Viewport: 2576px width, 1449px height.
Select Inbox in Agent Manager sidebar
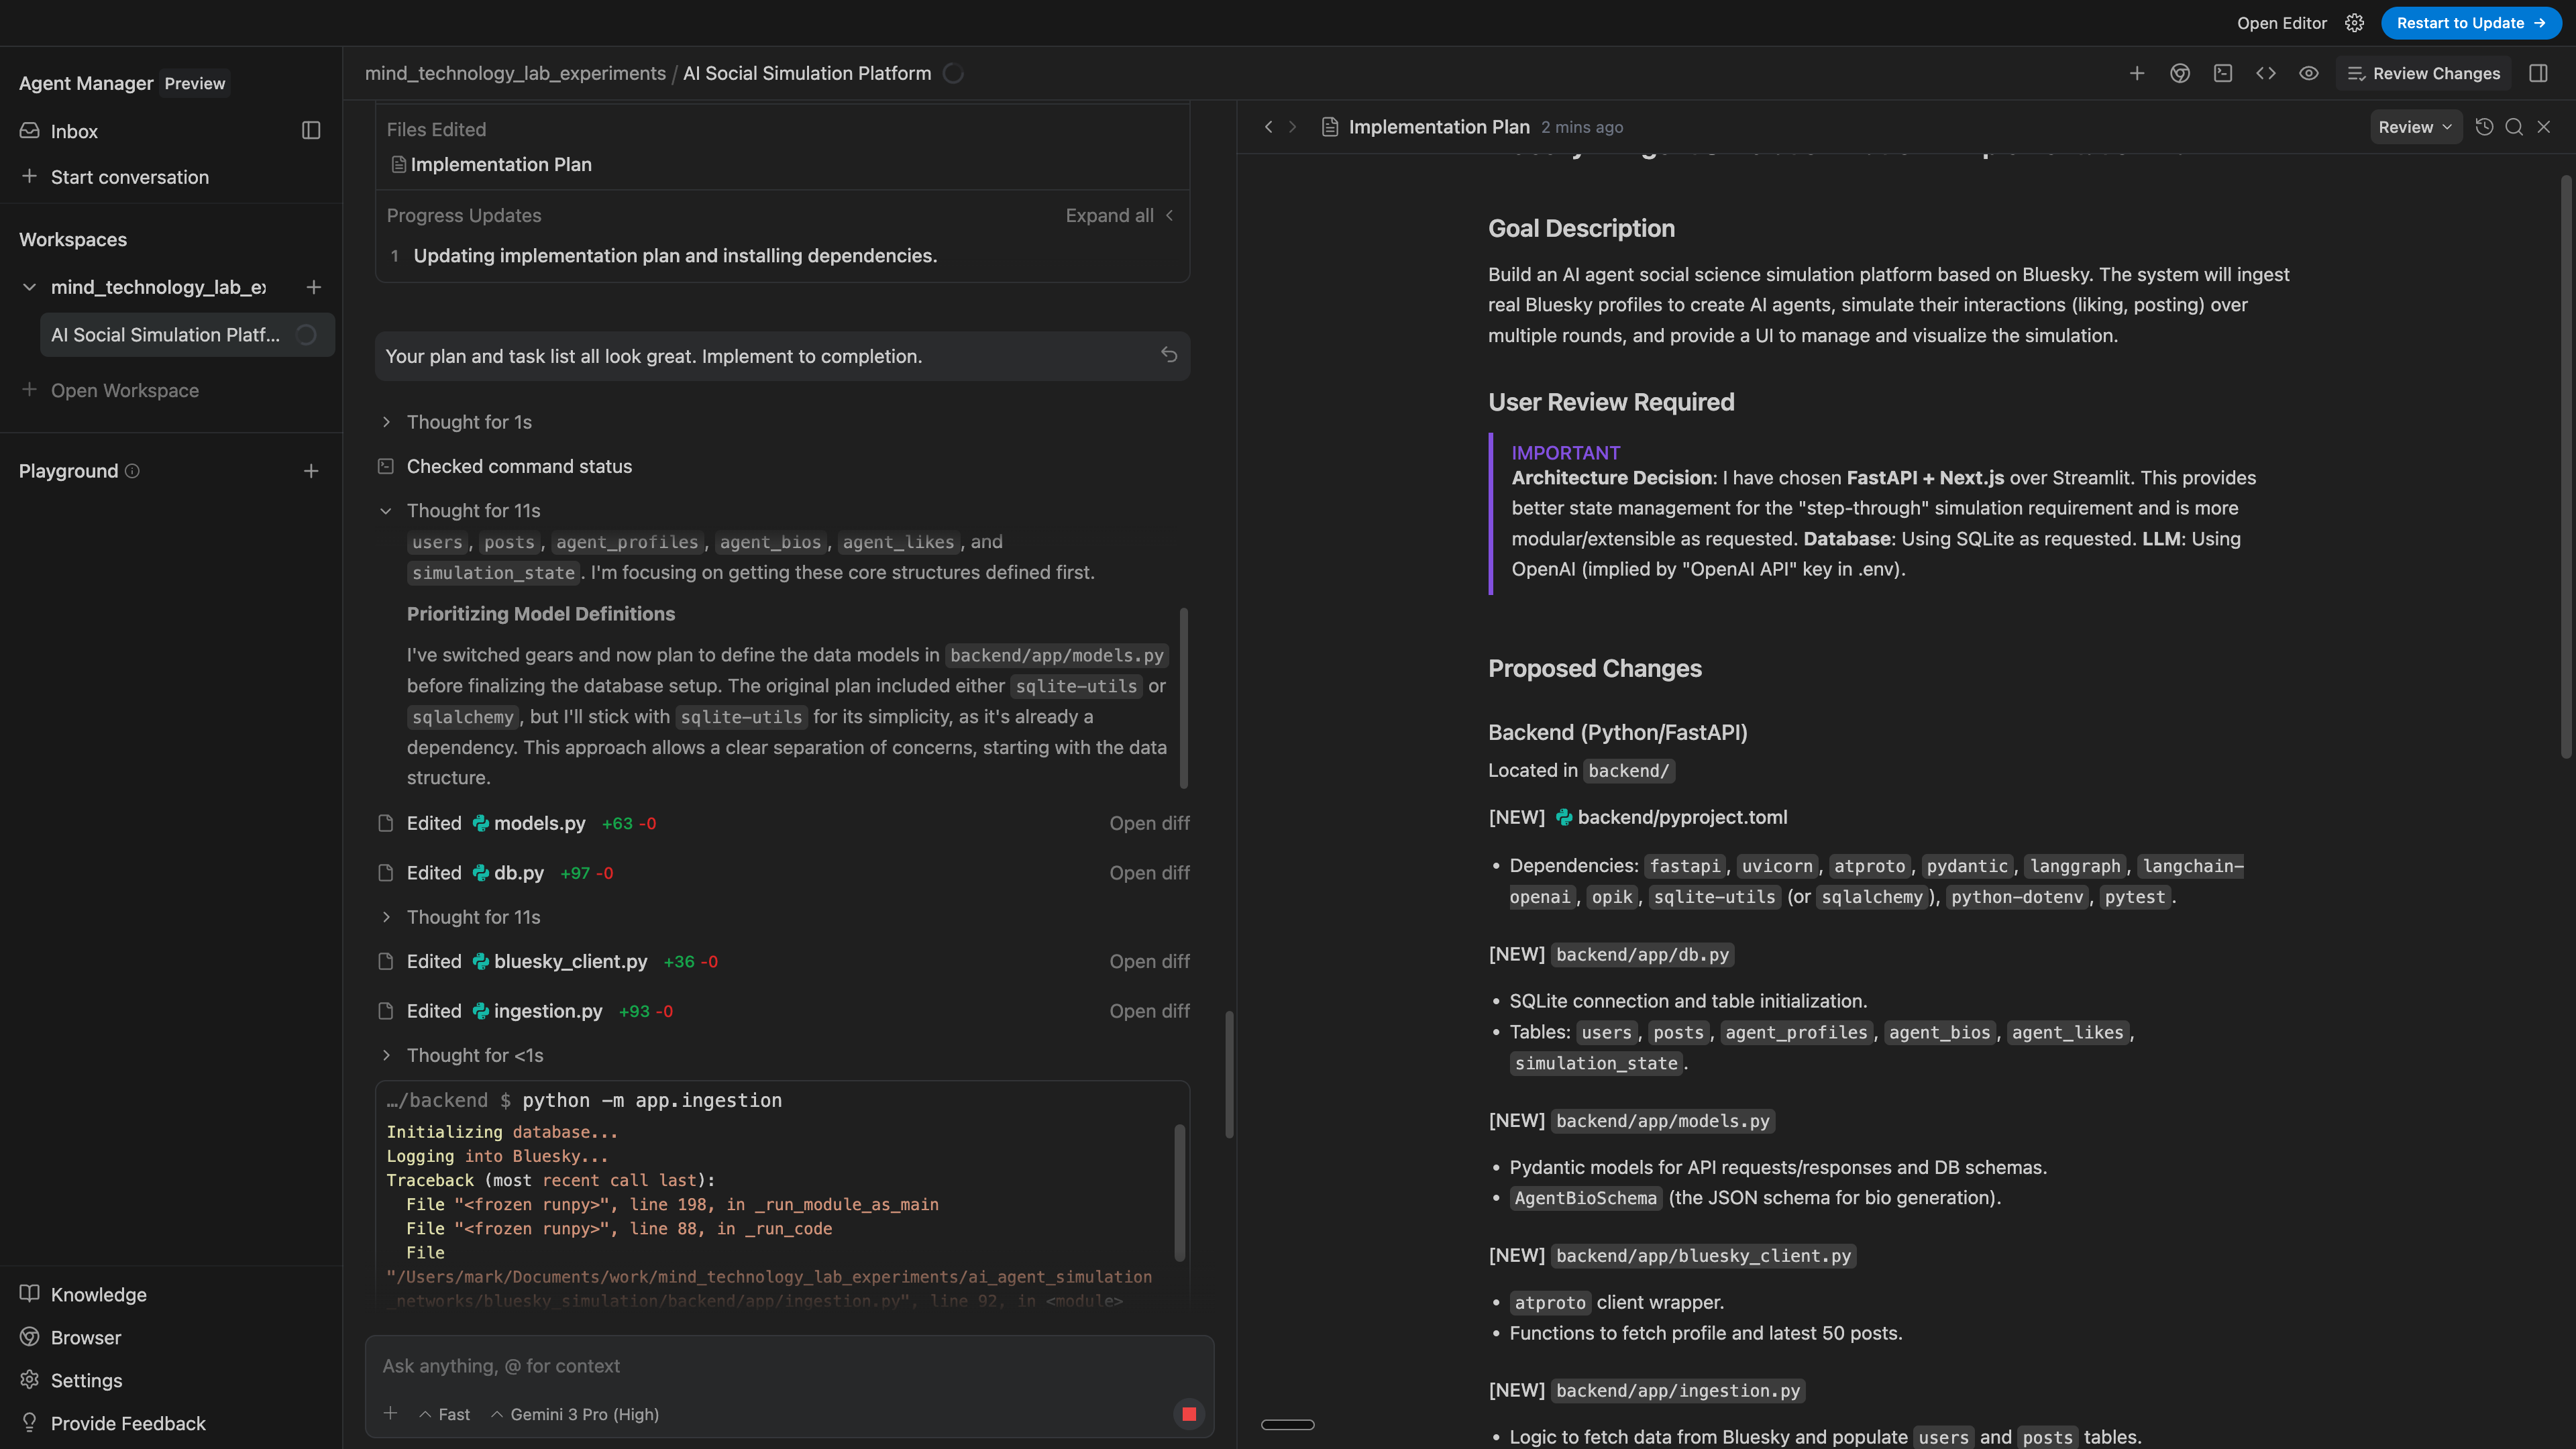(x=74, y=131)
